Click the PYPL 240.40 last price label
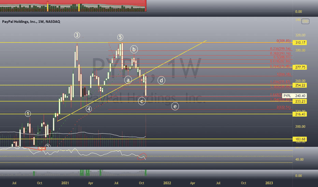This screenshot has height=187, width=318. [294, 96]
